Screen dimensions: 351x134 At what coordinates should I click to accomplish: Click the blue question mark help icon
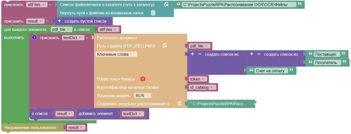click(35, 38)
